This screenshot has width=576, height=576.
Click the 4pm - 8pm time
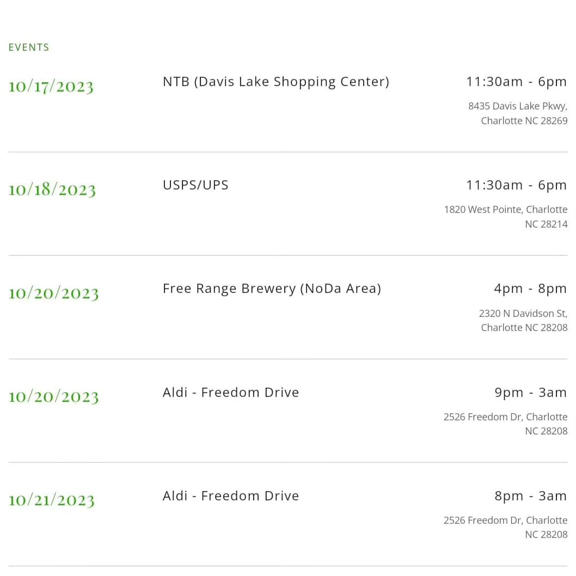(x=530, y=289)
